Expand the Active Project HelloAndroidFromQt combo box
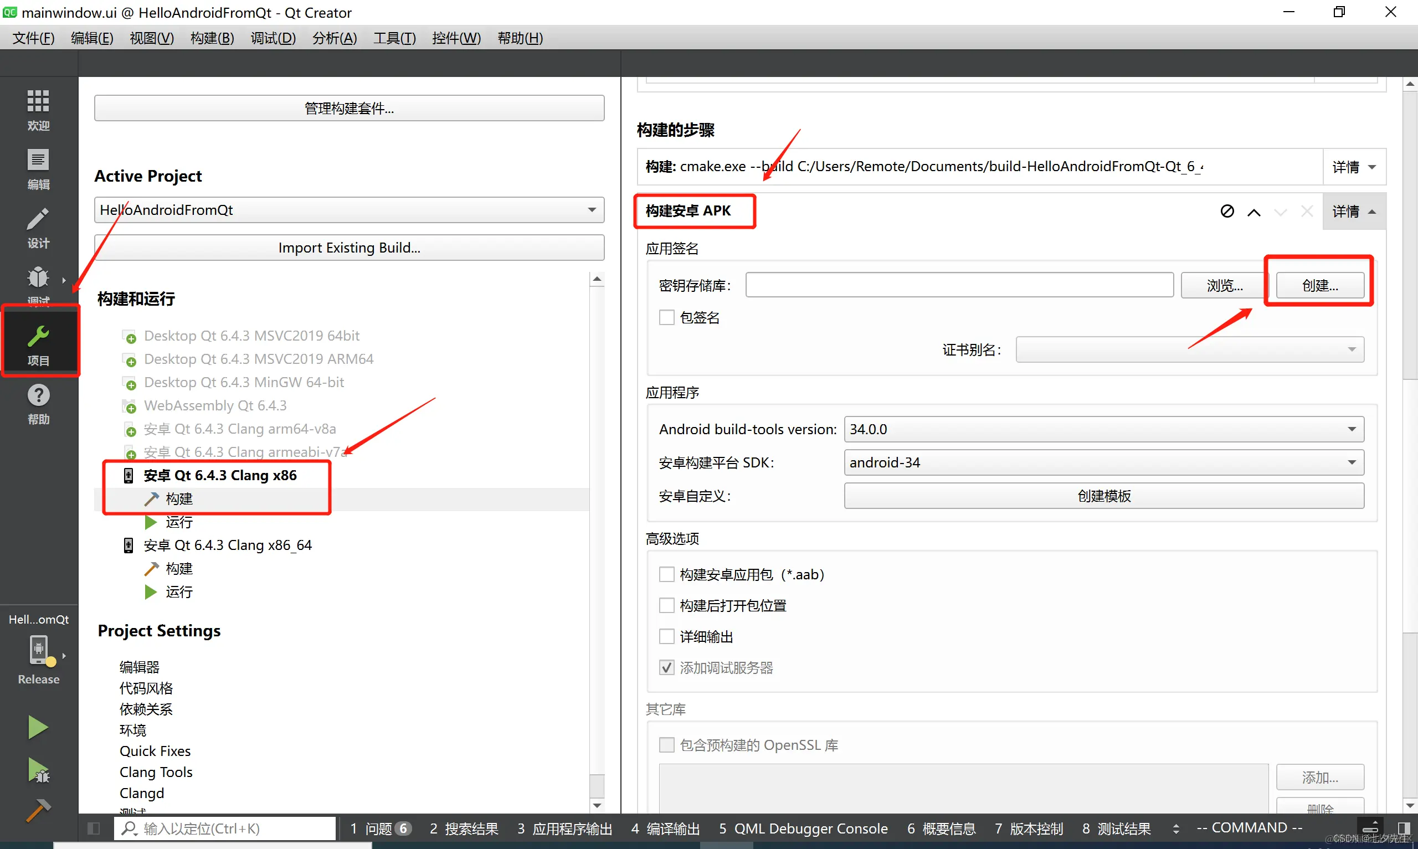The image size is (1418, 849). (349, 210)
